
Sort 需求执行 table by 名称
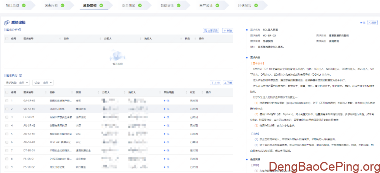(x=72, y=92)
